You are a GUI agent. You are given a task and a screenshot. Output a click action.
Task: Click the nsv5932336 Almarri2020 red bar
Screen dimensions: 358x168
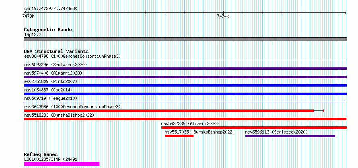tap(254, 128)
